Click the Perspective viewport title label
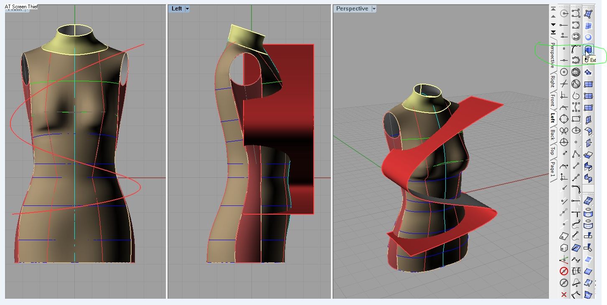Screen dimensions: 607x305 [x=352, y=9]
